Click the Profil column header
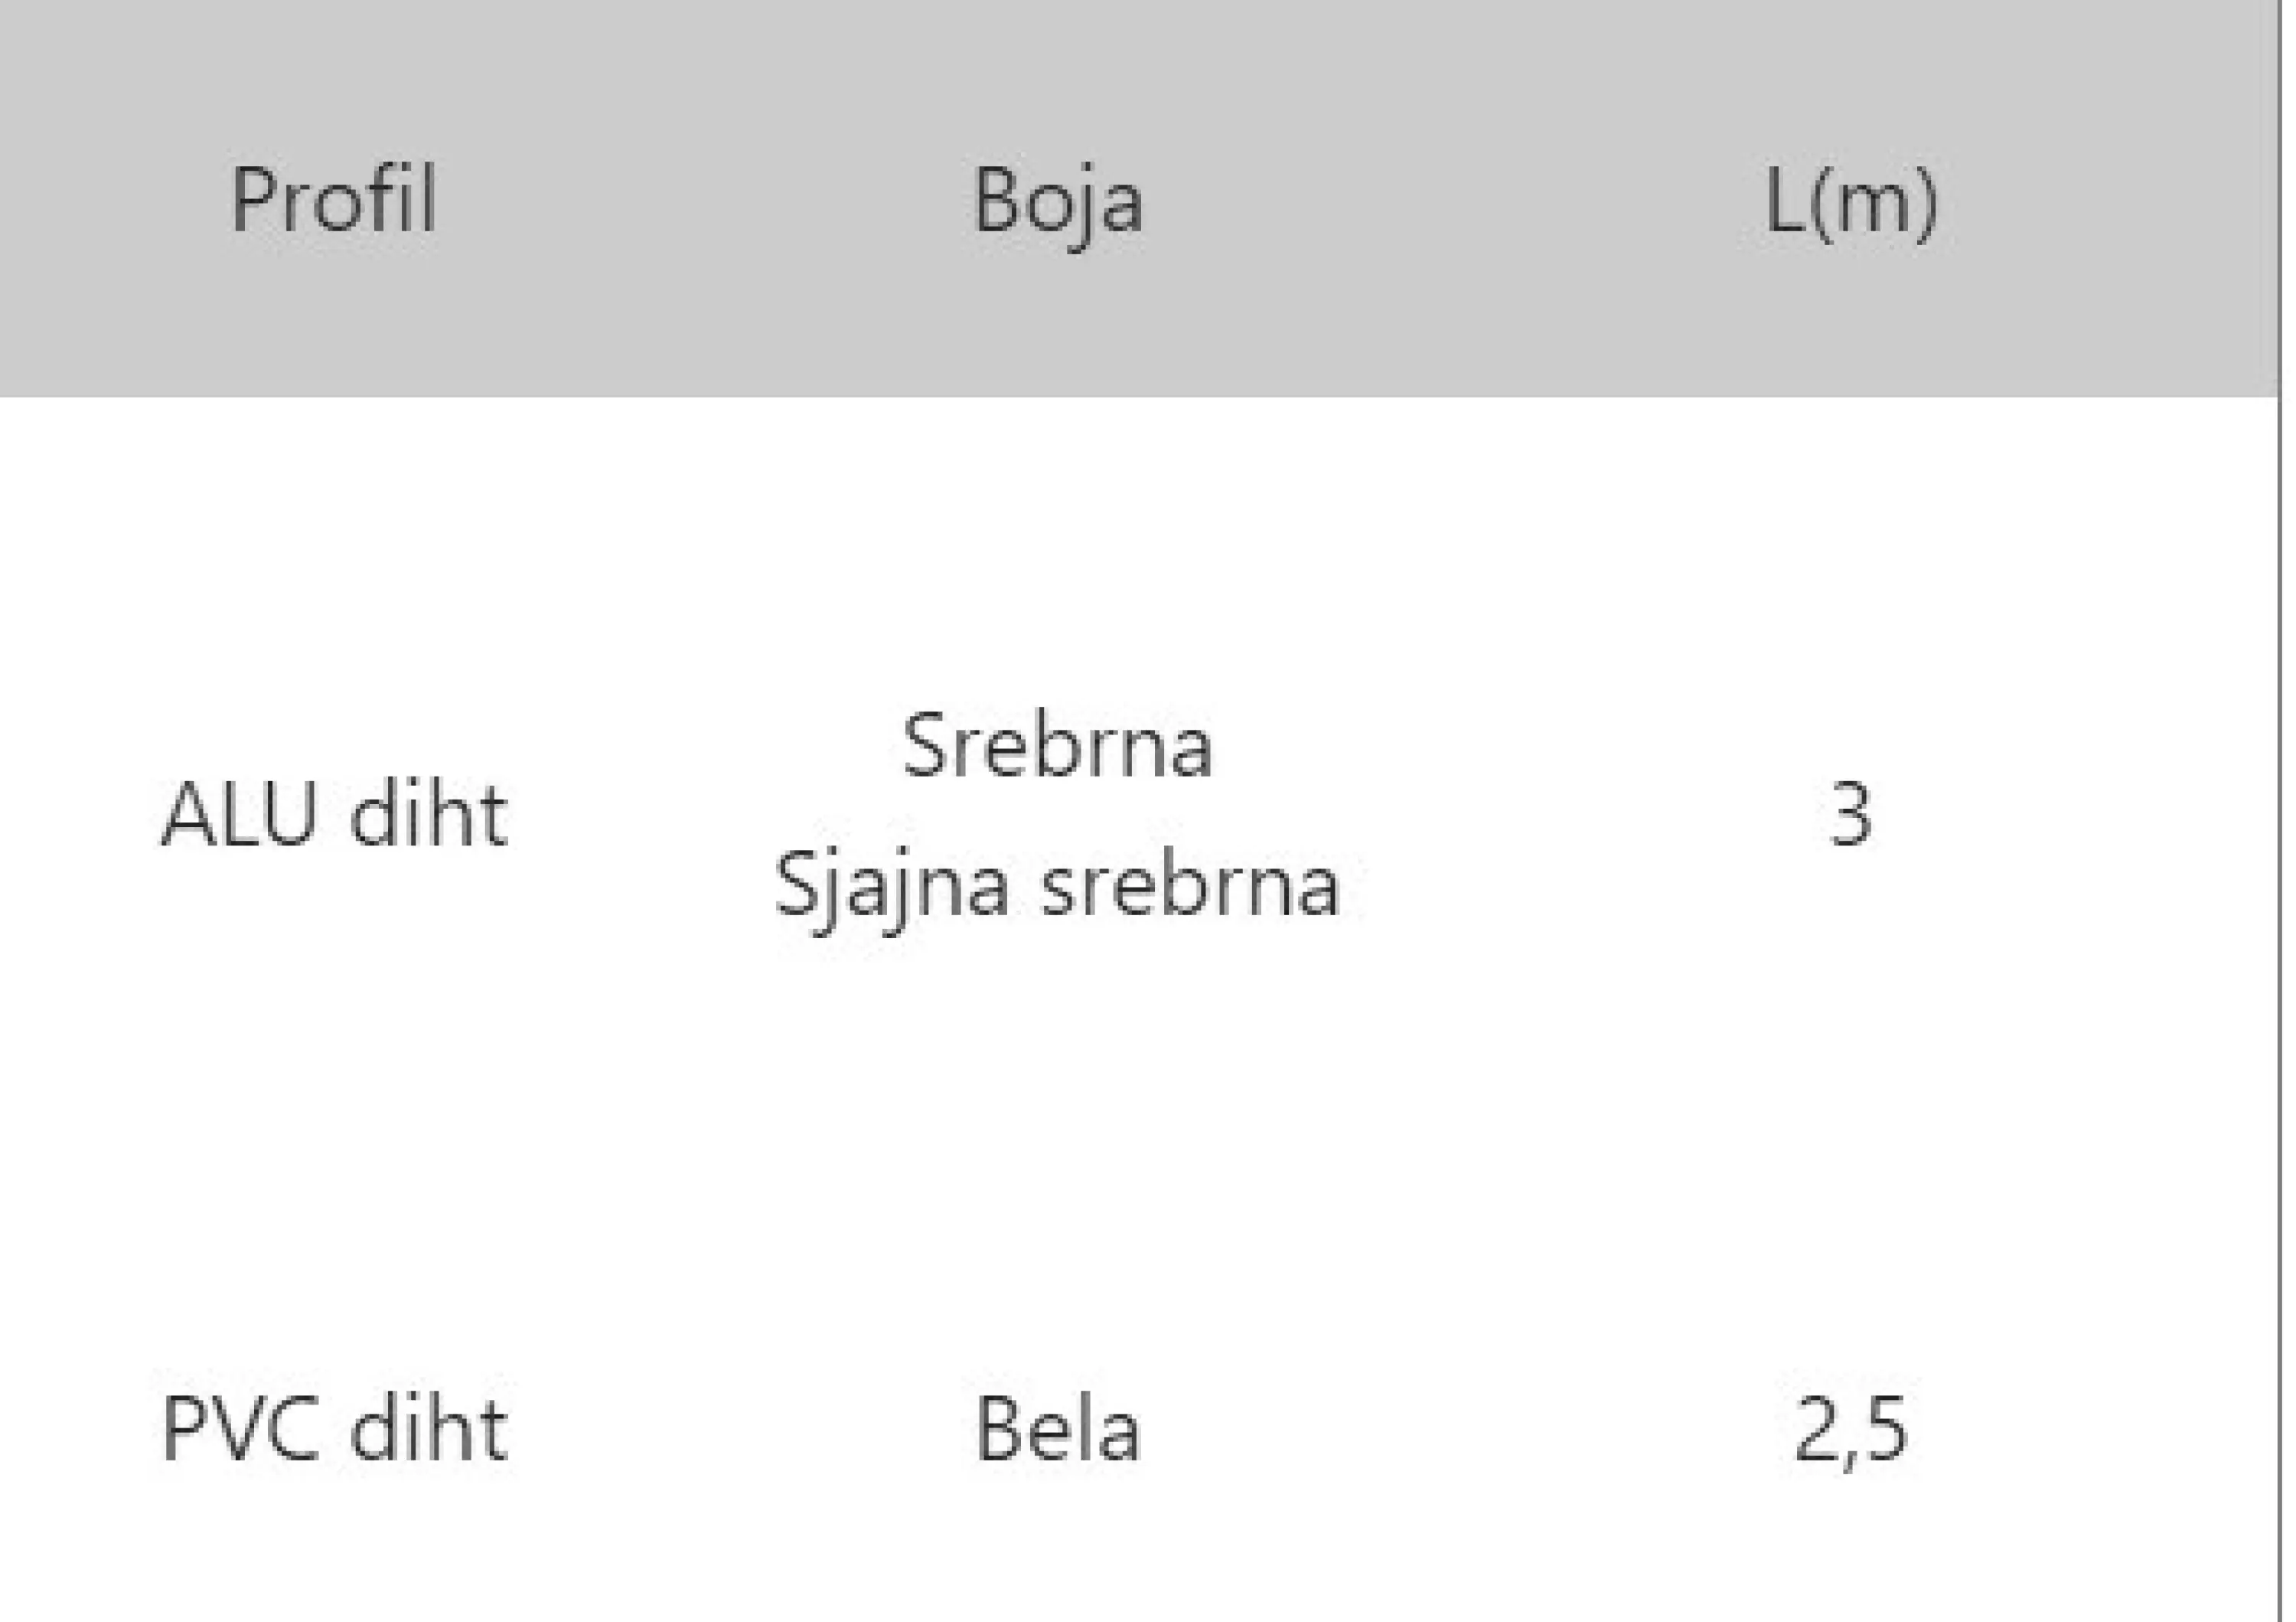 [333, 200]
